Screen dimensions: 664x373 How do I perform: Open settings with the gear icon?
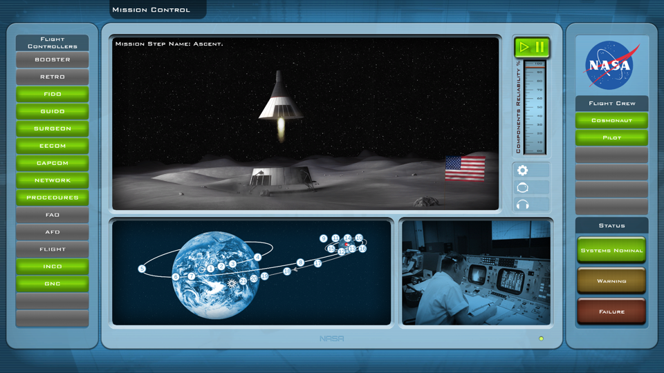(522, 170)
